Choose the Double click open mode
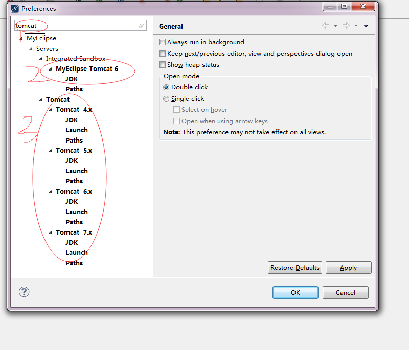The width and height of the screenshot is (409, 350). pos(166,87)
